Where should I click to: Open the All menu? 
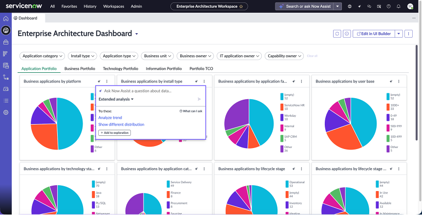[x=52, y=6]
